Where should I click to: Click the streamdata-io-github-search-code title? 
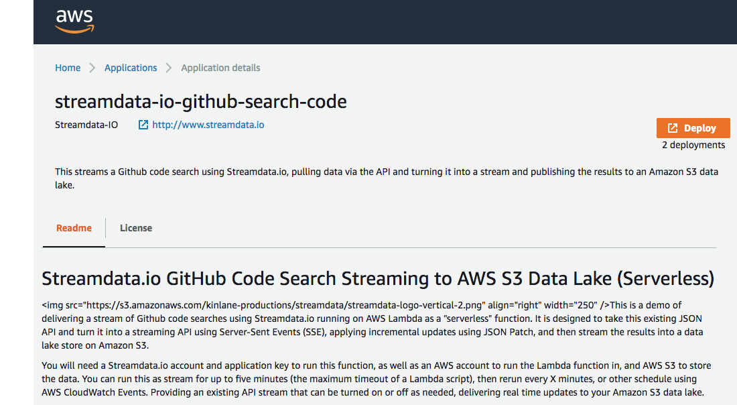201,102
